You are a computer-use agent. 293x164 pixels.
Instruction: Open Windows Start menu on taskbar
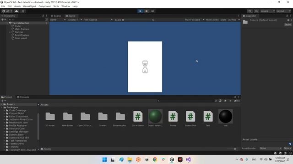(105, 159)
